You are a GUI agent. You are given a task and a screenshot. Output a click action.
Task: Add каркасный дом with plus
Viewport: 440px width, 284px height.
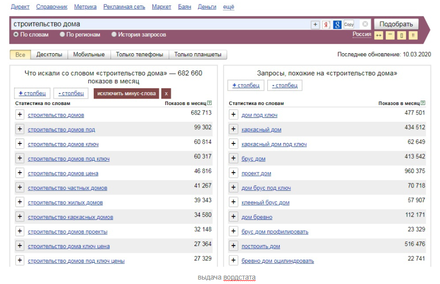233,129
